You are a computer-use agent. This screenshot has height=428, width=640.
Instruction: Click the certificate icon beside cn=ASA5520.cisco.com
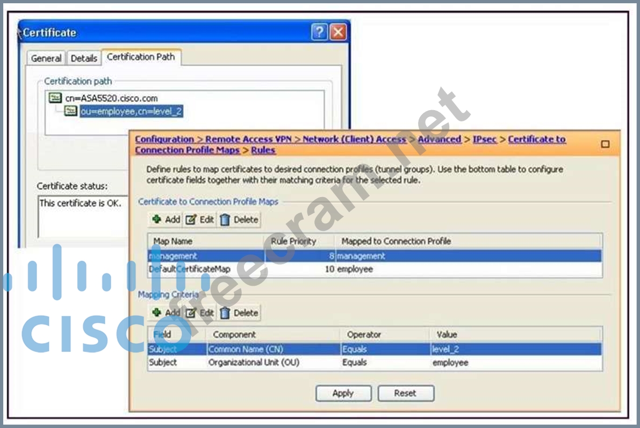tap(55, 98)
